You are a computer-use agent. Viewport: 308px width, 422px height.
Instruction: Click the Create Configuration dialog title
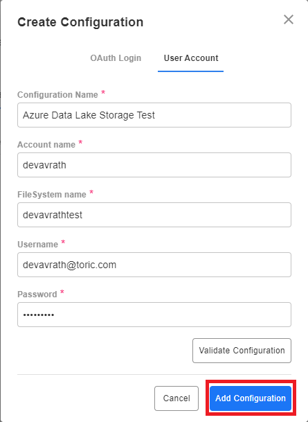coord(80,22)
